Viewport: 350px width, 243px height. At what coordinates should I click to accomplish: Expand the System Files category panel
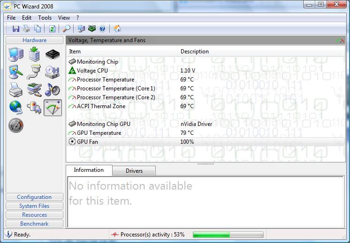[x=34, y=206]
